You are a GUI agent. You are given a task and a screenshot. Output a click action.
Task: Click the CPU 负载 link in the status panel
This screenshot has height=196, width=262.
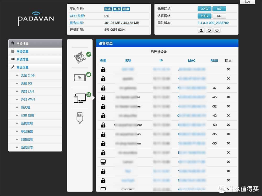77,16
